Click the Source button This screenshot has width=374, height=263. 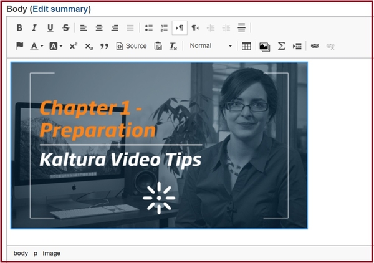[x=132, y=46]
